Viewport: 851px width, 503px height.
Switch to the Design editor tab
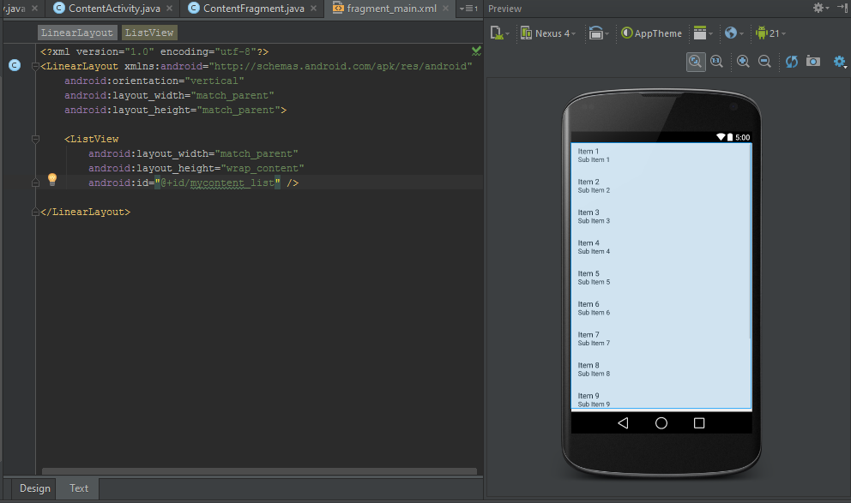(x=34, y=488)
